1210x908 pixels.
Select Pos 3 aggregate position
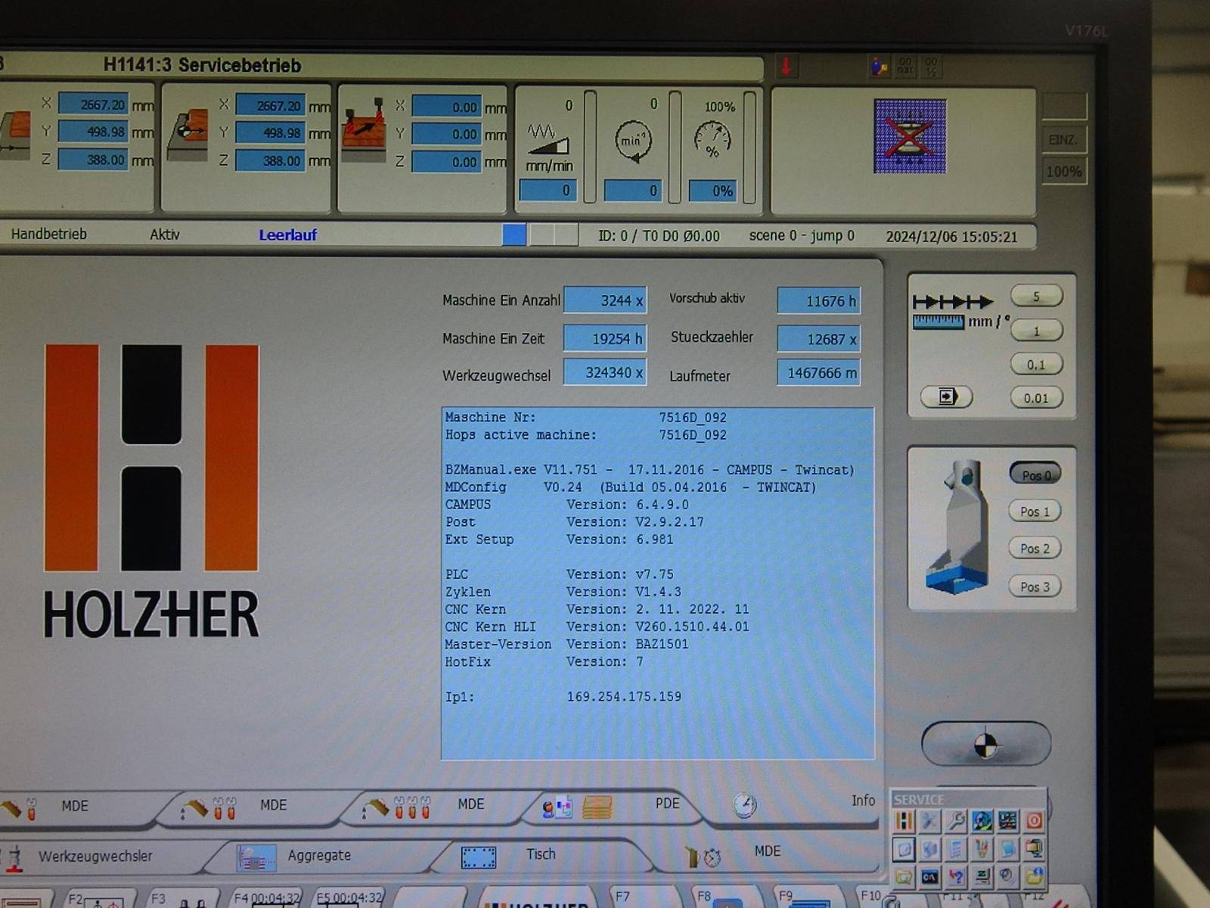1035,586
